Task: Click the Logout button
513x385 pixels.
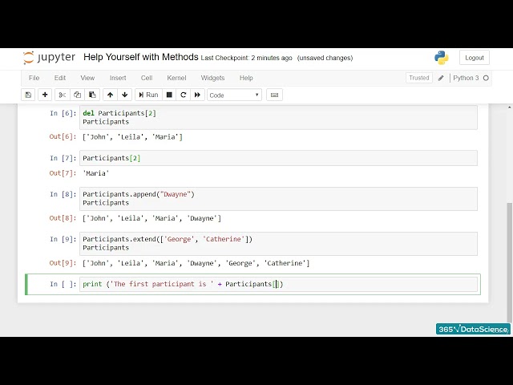Action: point(475,58)
